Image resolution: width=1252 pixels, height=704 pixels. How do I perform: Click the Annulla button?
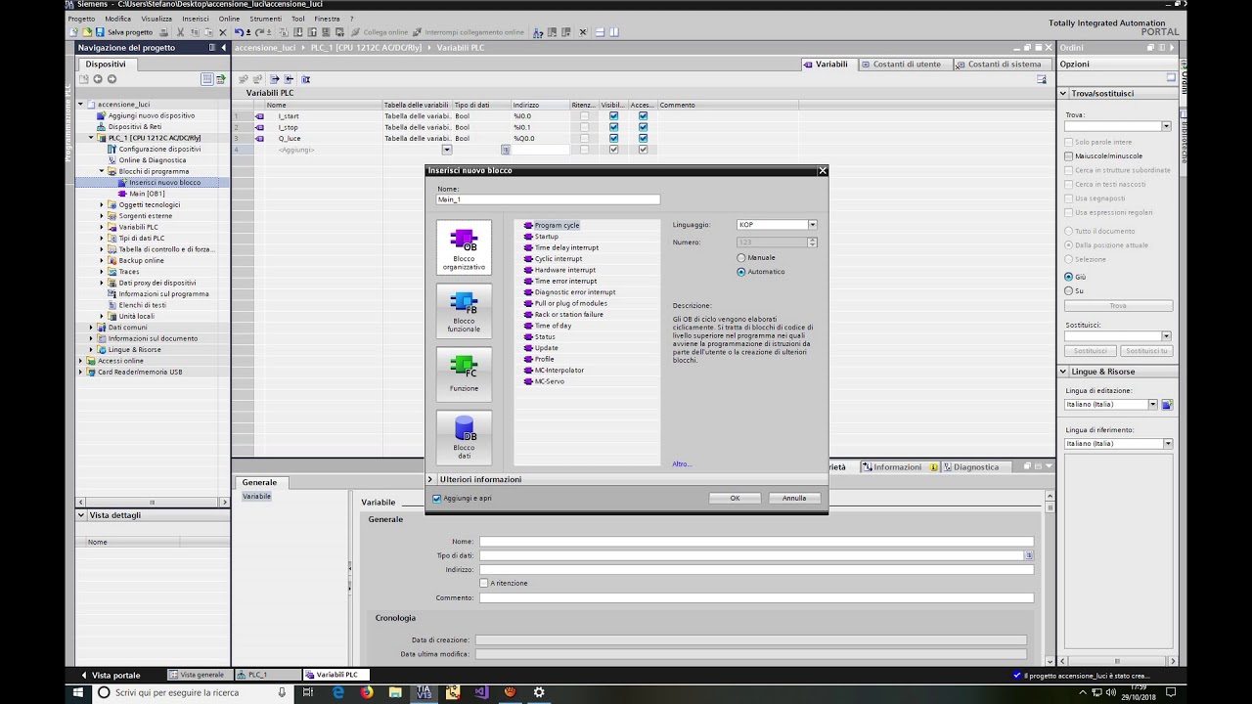(794, 498)
